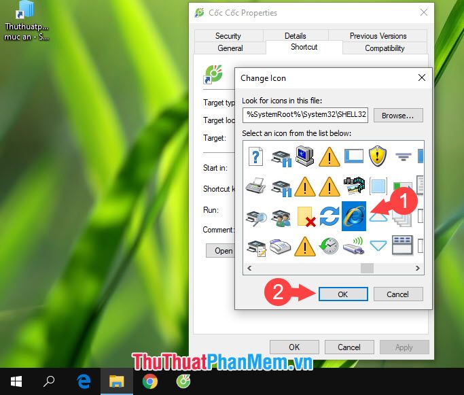The image size is (464, 395).
Task: Click the 'Run:' label
Action: (x=211, y=210)
